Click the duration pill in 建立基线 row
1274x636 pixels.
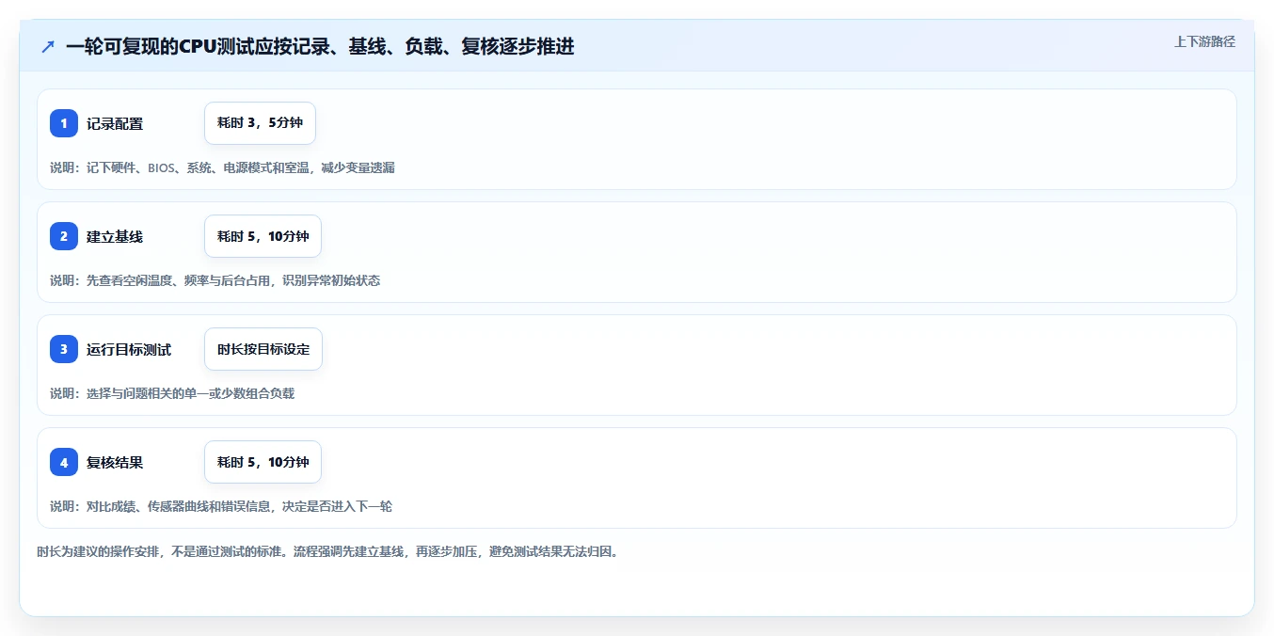click(263, 236)
